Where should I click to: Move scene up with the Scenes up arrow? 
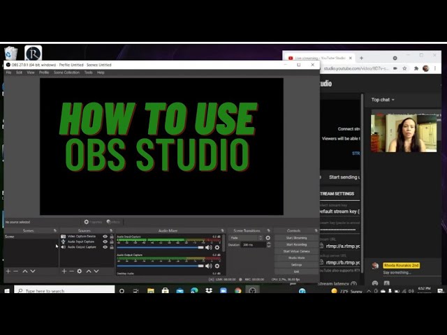pyautogui.click(x=25, y=271)
